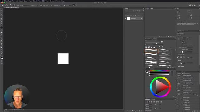This screenshot has width=200, height=112.
Task: Switch foreground and background colors
Action: (2, 56)
